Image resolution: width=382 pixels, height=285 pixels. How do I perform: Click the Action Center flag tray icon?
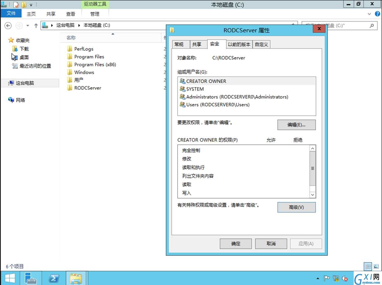[327, 278]
